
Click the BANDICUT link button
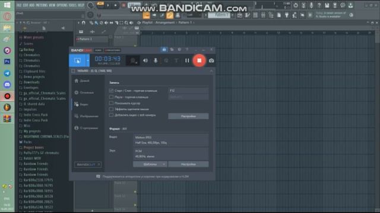tap(88, 164)
